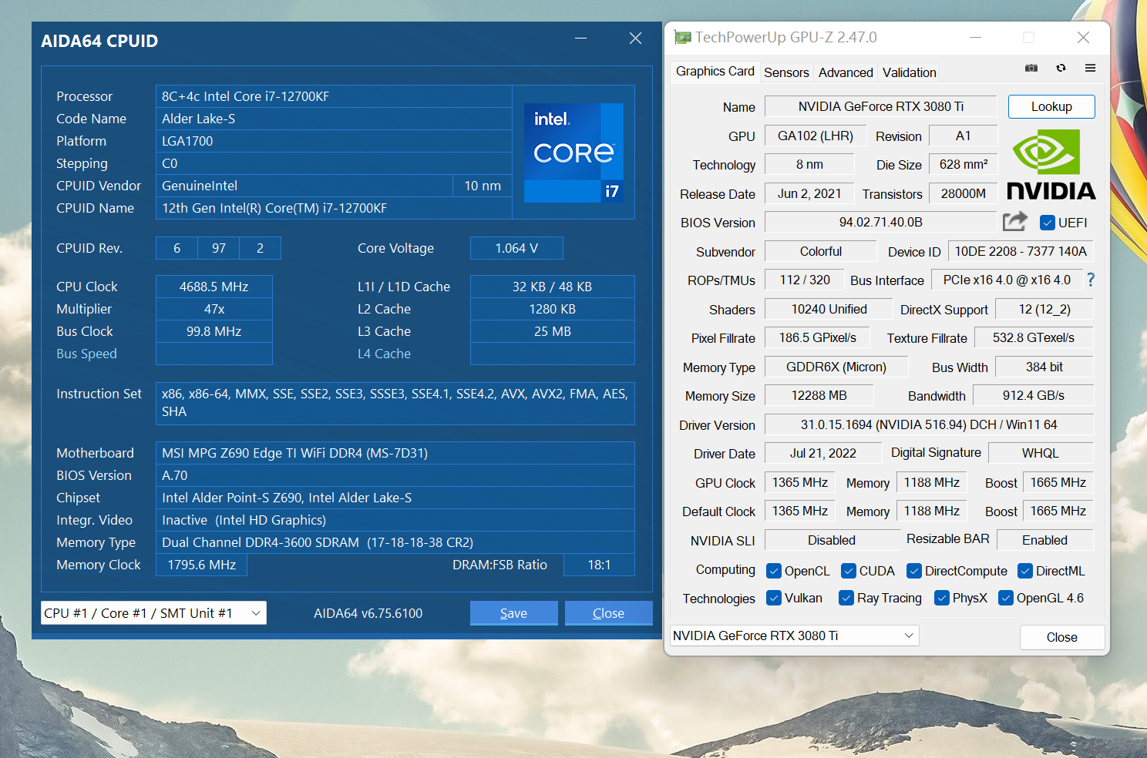Click the Bus Interface question mark
The image size is (1147, 758).
(1090, 280)
